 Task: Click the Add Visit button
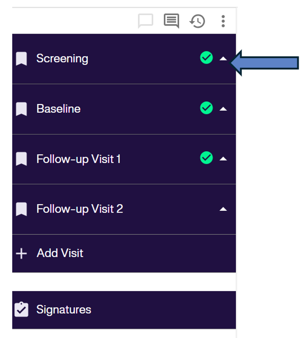click(x=60, y=253)
